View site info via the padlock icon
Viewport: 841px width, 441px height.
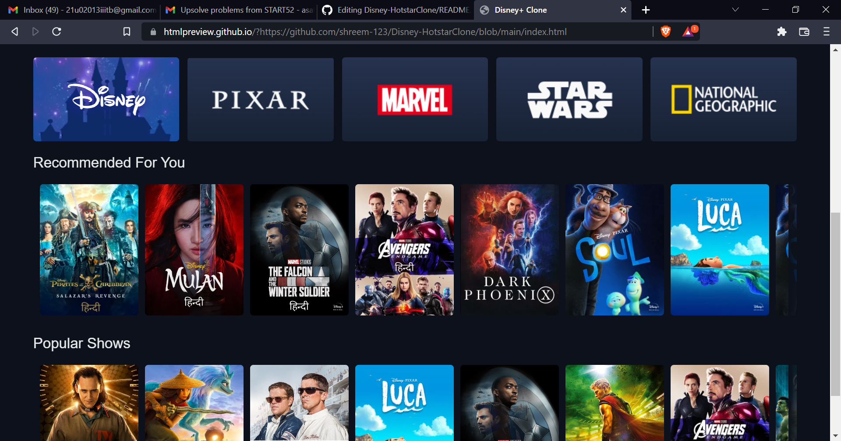[153, 31]
